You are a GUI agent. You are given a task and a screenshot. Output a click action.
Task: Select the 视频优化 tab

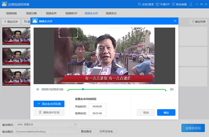point(111,13)
